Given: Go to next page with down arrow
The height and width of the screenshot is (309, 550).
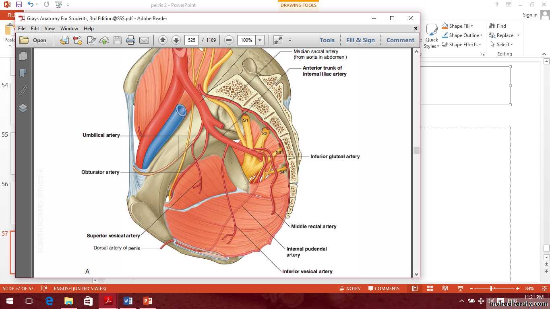Looking at the screenshot, I should pyautogui.click(x=176, y=40).
